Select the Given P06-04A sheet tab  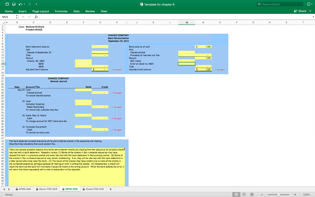46,189
